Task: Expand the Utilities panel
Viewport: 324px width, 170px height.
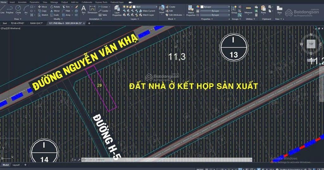Action: tap(250, 19)
